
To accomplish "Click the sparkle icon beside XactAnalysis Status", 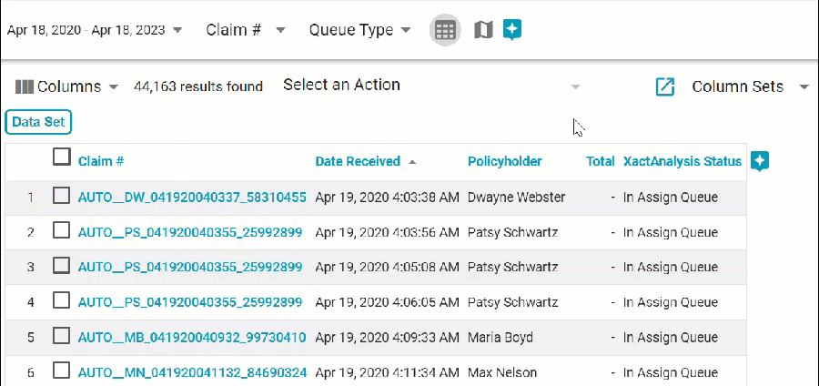I will 761,161.
